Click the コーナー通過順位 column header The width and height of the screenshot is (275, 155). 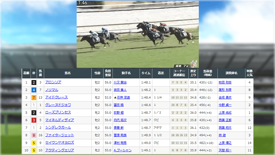point(179,73)
